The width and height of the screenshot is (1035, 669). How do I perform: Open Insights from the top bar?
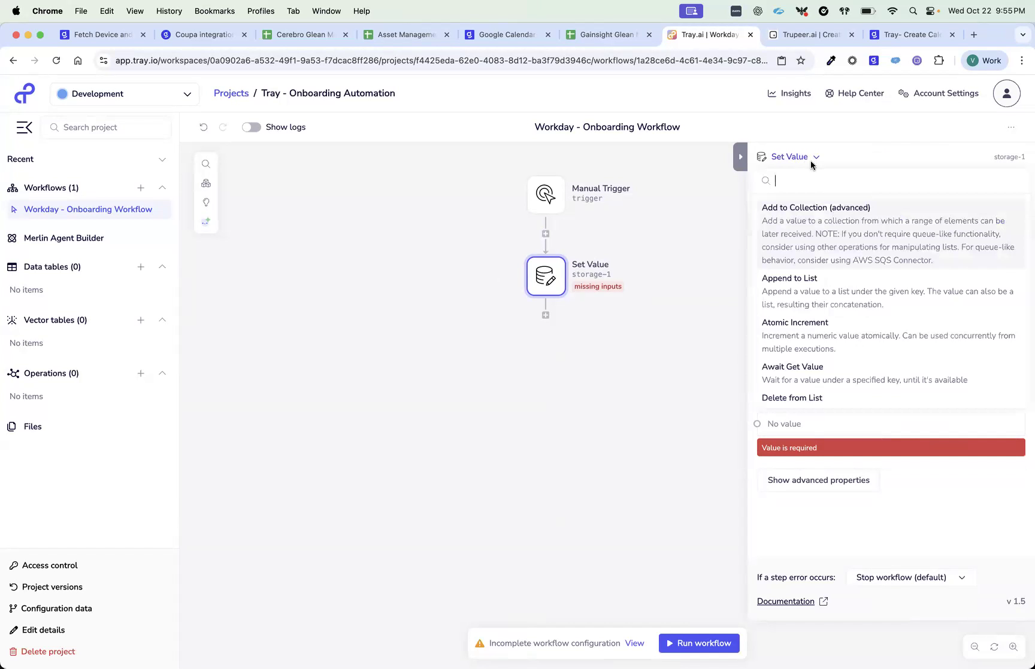(x=789, y=93)
